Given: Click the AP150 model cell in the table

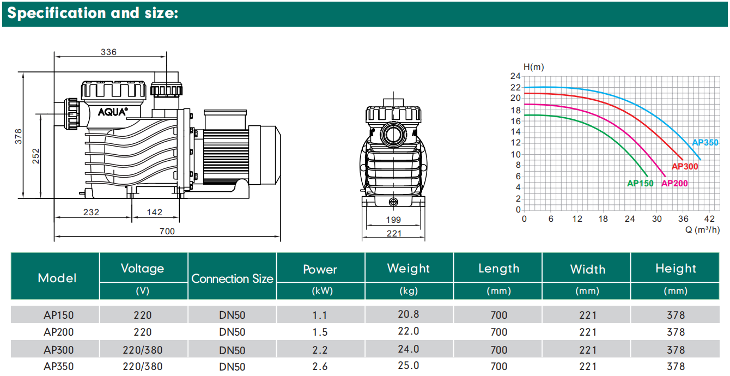Looking at the screenshot, I should [58, 315].
